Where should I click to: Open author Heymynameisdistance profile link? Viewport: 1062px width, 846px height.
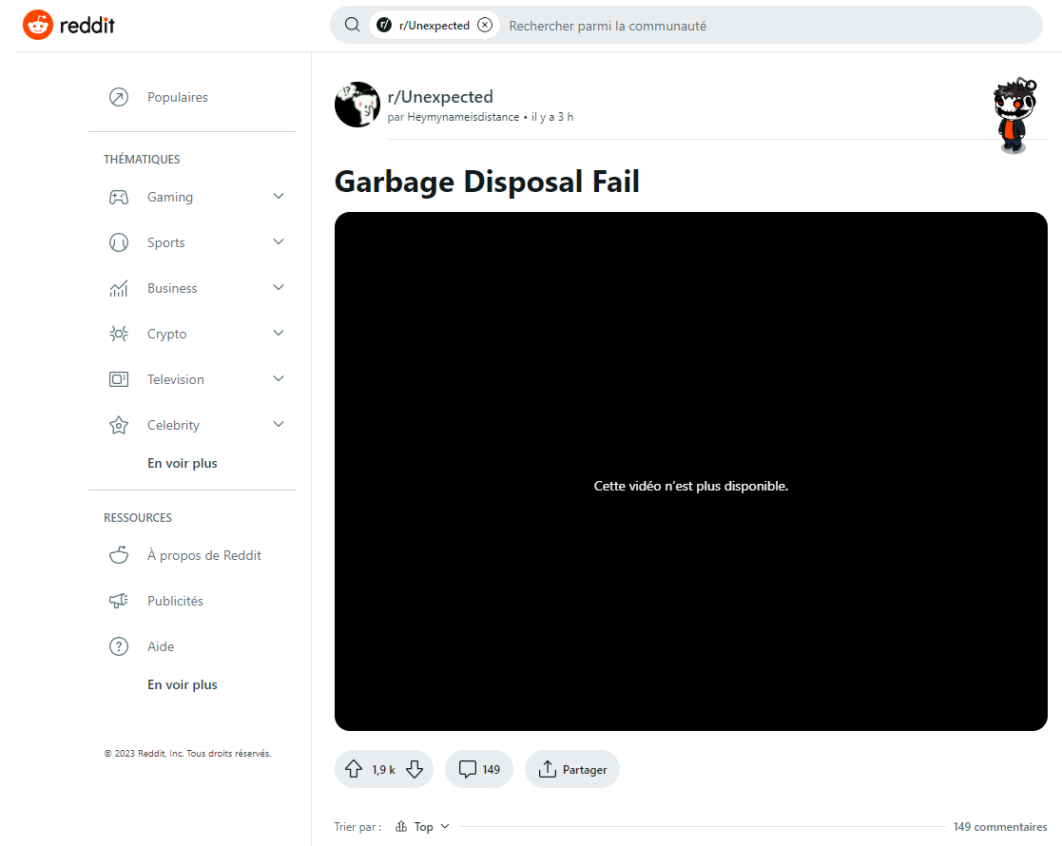[x=463, y=117]
